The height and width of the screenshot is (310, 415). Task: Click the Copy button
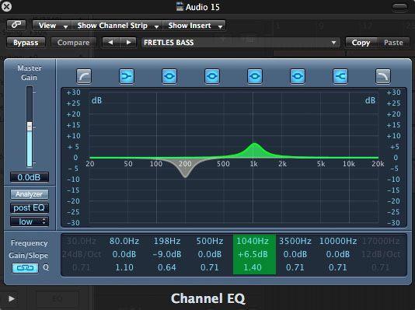pyautogui.click(x=361, y=43)
